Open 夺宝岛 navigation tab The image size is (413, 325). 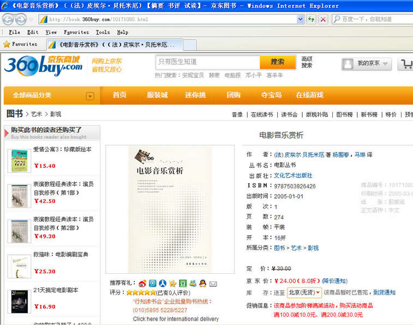[x=271, y=95]
